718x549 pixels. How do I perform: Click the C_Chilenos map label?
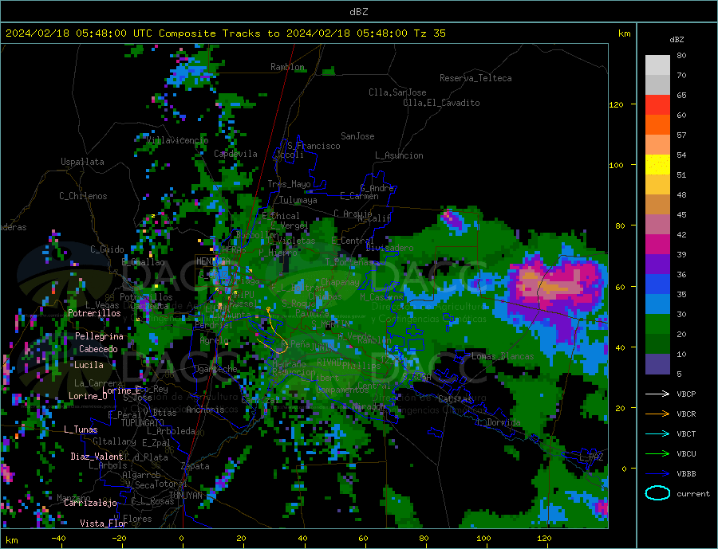click(x=83, y=196)
